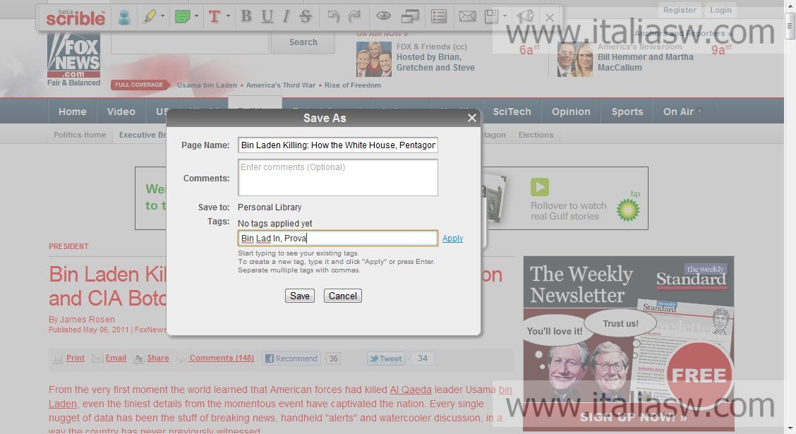
Task: Click the Fox News Search button
Action: (x=303, y=42)
